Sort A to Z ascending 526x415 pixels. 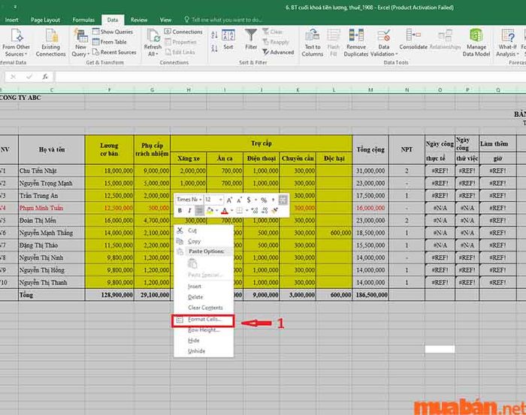214,35
